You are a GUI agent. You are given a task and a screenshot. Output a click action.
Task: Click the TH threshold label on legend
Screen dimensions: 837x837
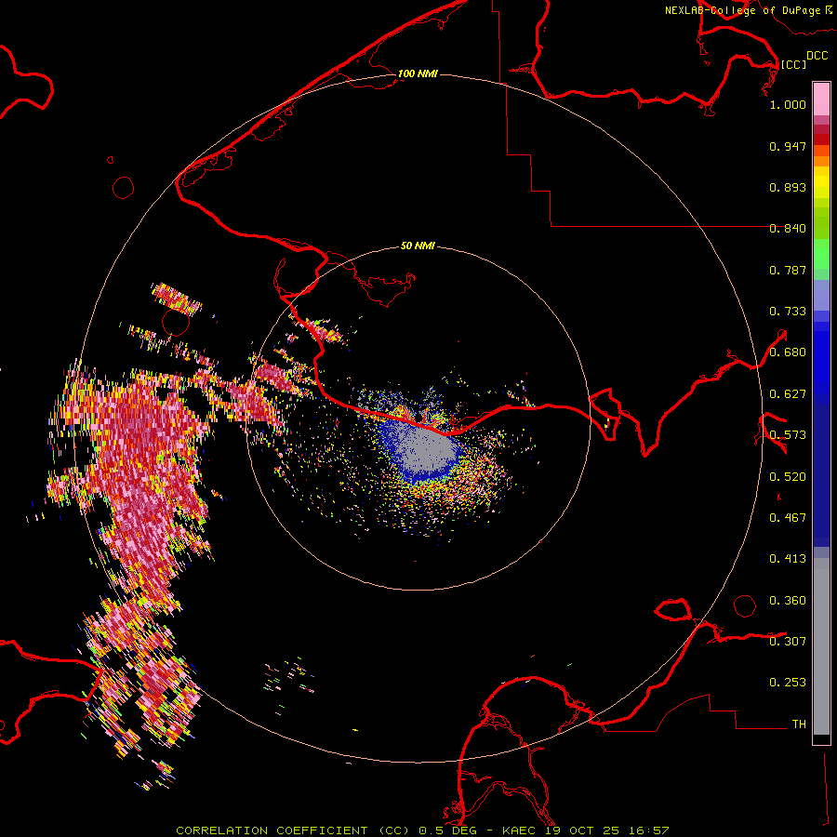[799, 724]
